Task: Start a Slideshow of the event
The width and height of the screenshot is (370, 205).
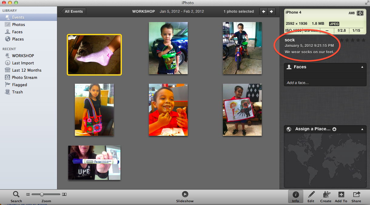Action: (185, 194)
